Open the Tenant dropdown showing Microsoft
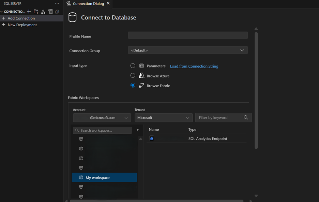The width and height of the screenshot is (319, 202). (x=163, y=118)
